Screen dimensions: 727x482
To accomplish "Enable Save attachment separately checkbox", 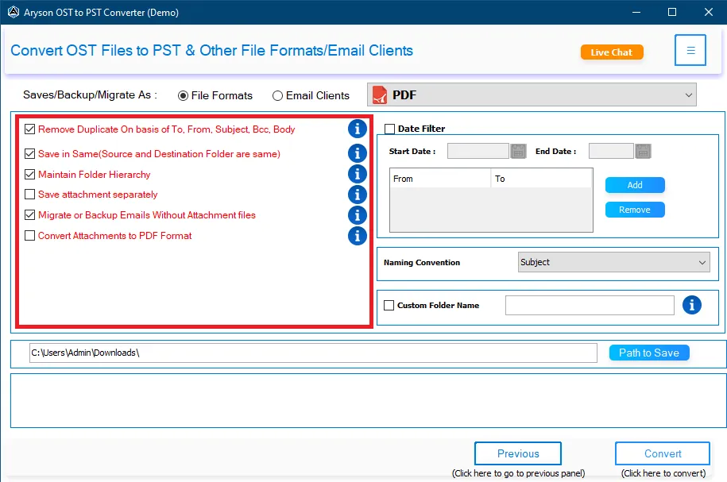I will pyautogui.click(x=29, y=195).
